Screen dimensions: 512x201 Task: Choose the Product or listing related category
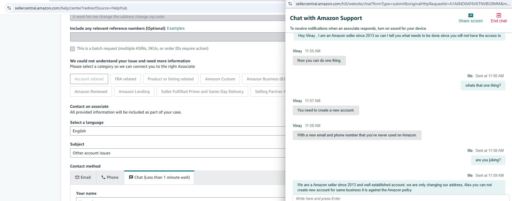click(171, 79)
